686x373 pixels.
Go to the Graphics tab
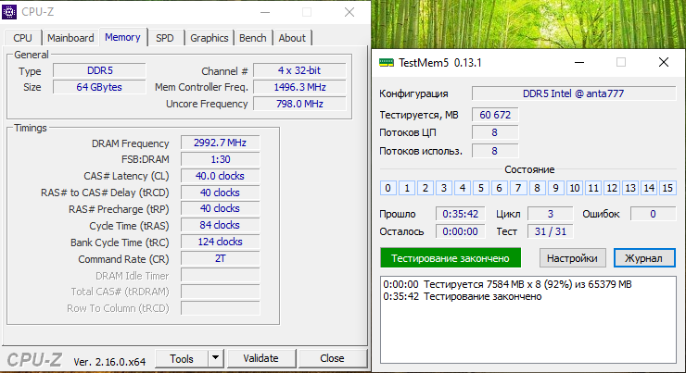209,38
